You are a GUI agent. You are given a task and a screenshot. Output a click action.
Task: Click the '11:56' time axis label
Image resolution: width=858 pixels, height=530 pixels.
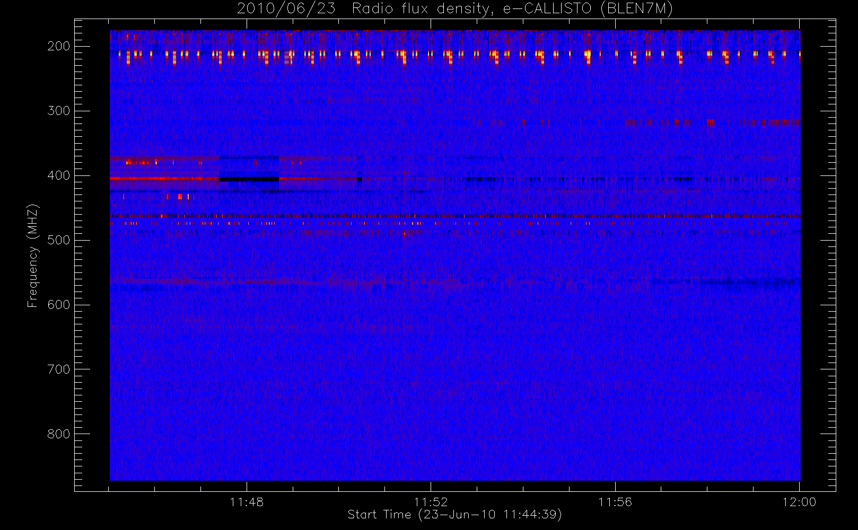coord(615,502)
